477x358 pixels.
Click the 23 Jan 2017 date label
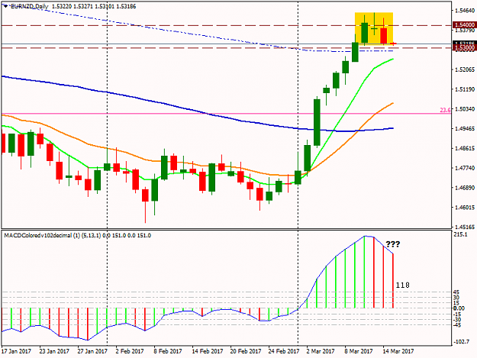54,351
